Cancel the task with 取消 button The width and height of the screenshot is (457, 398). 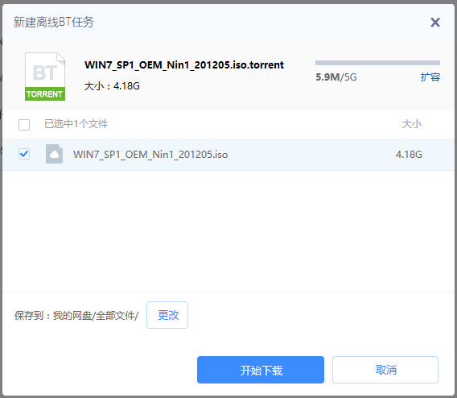tap(385, 370)
